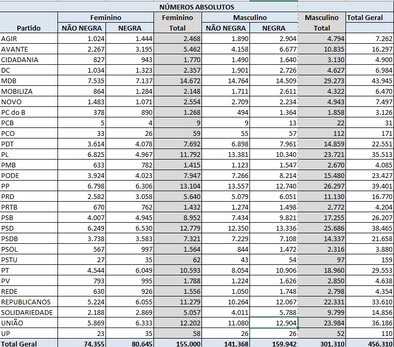Select the grand total cell 456.310
The width and height of the screenshot is (394, 347).
coord(369,343)
